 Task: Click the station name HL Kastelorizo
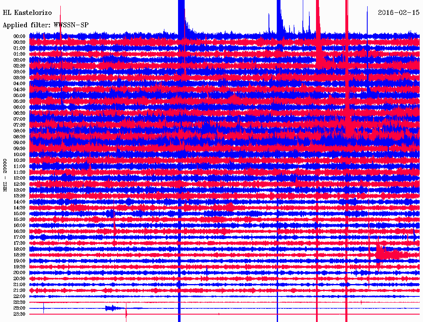pyautogui.click(x=27, y=13)
